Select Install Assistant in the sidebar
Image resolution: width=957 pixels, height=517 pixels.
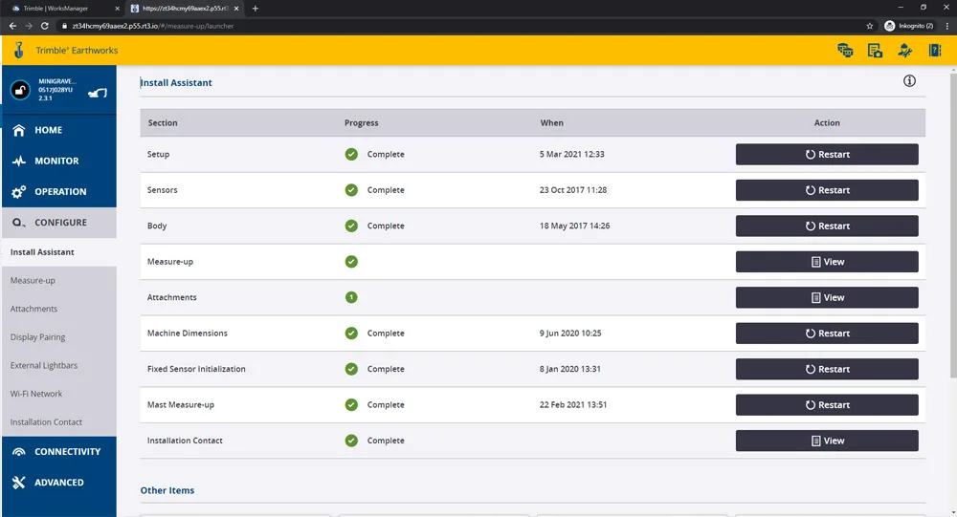(x=58, y=251)
